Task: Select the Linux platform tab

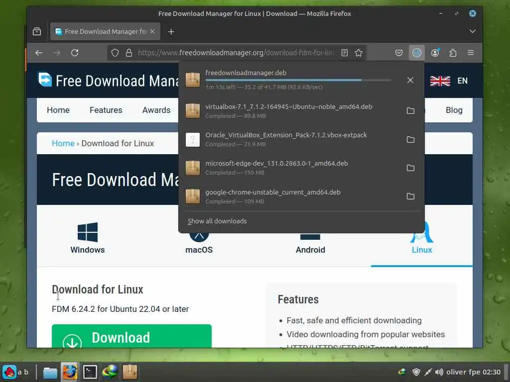Action: (x=421, y=238)
